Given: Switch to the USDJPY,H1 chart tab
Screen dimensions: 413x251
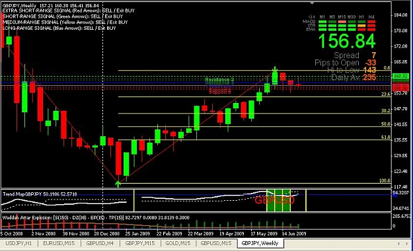Looking at the screenshot, I should 19,243.
